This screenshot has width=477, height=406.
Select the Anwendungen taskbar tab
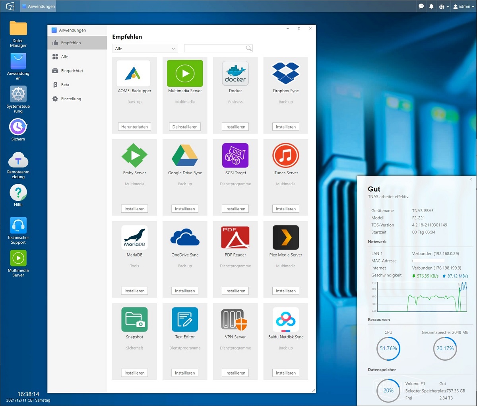(39, 6)
